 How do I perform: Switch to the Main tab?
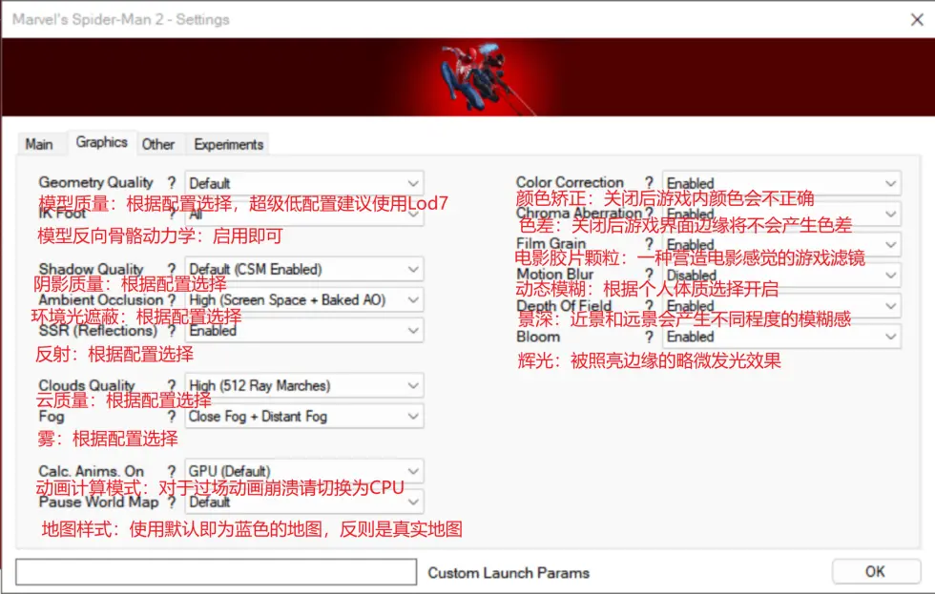tap(39, 144)
